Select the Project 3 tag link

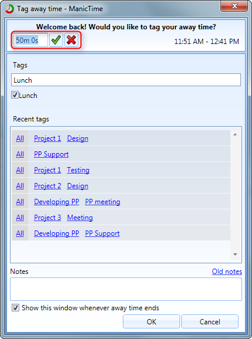(x=47, y=218)
